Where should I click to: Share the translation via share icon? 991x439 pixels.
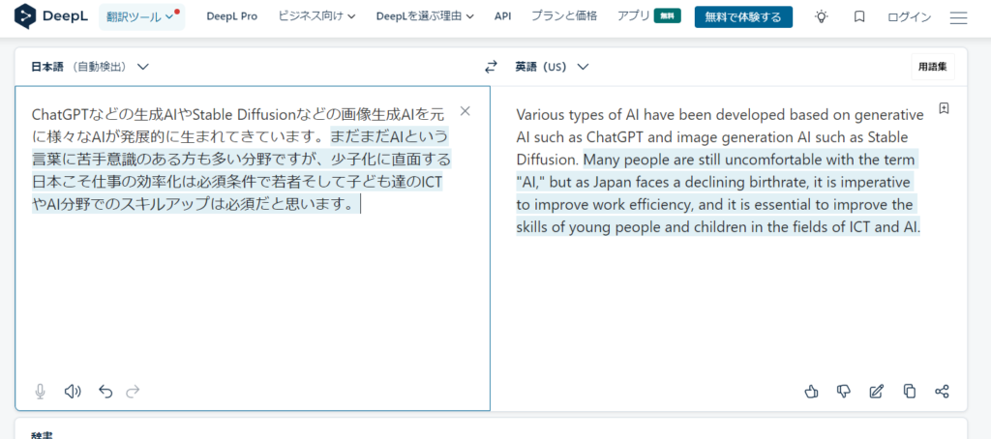942,391
